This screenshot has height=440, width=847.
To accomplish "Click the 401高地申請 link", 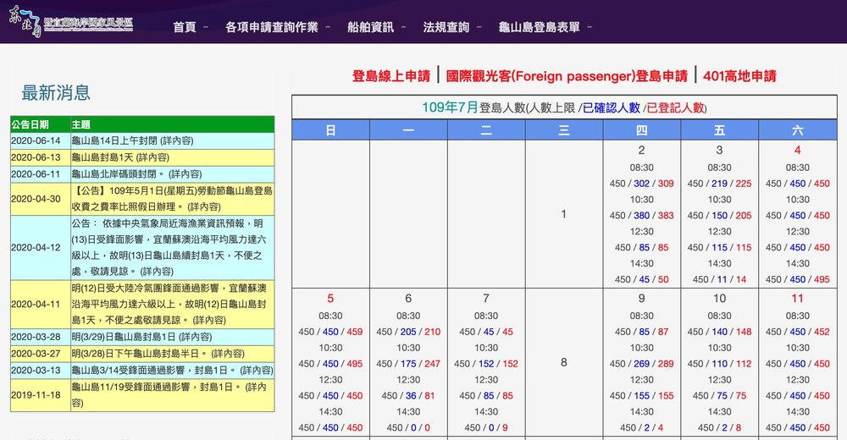I will click(x=739, y=76).
